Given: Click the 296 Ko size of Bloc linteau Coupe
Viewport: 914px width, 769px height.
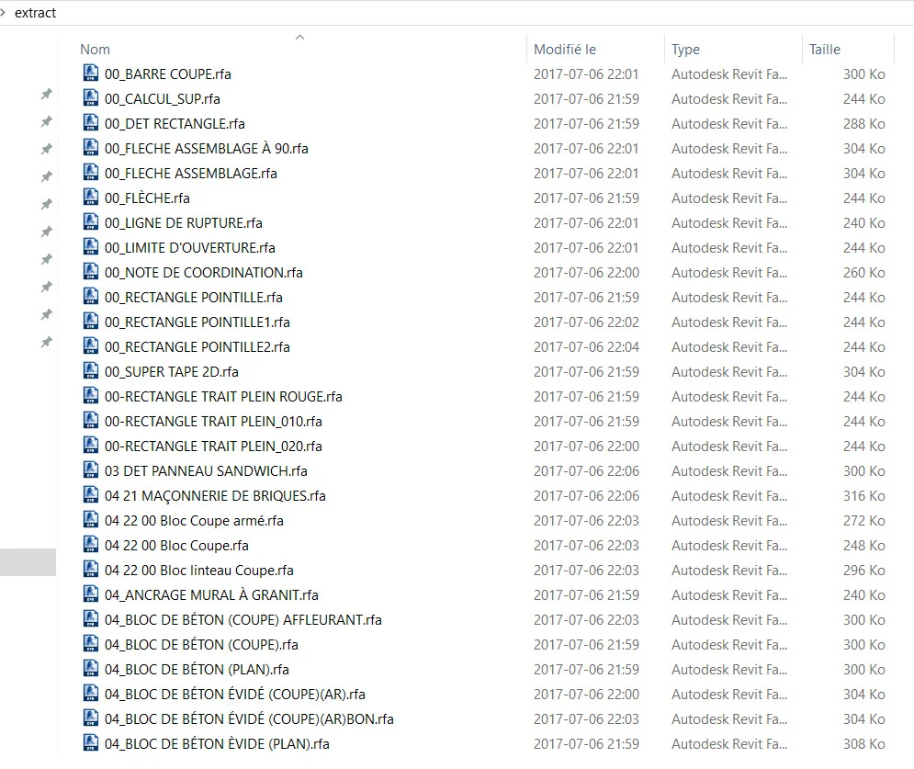Looking at the screenshot, I should [863, 570].
